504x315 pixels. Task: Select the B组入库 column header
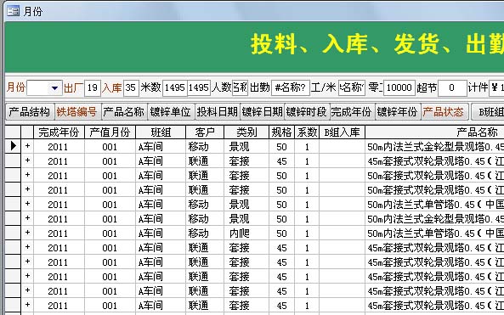(x=342, y=132)
